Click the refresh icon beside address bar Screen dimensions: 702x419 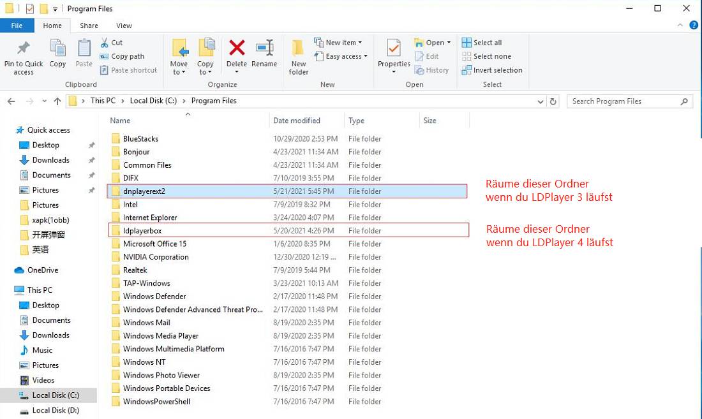click(553, 101)
